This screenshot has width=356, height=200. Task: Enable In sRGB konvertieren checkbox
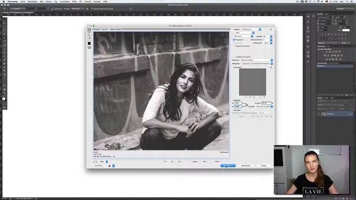pyautogui.click(x=234, y=57)
